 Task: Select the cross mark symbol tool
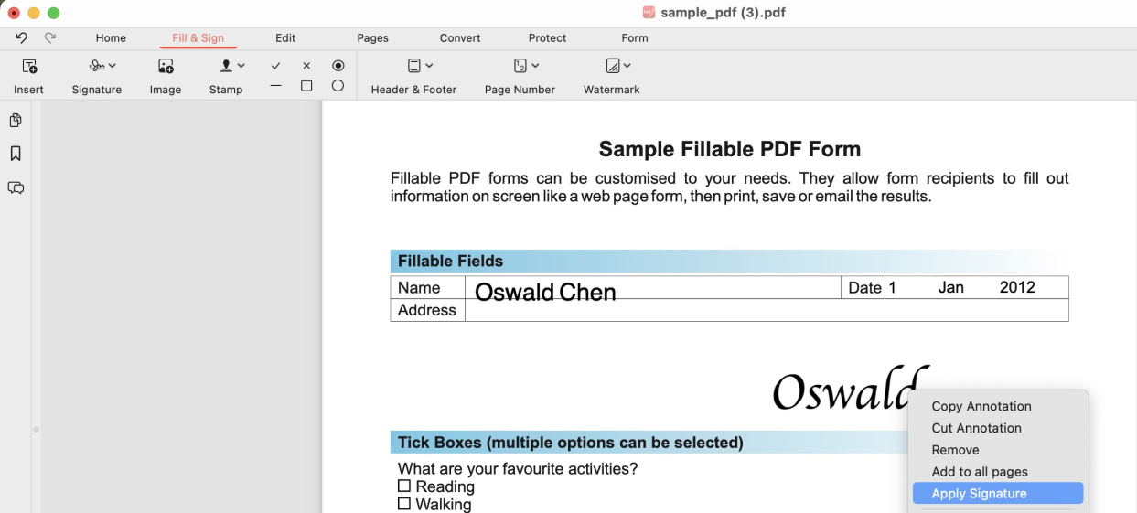[306, 66]
